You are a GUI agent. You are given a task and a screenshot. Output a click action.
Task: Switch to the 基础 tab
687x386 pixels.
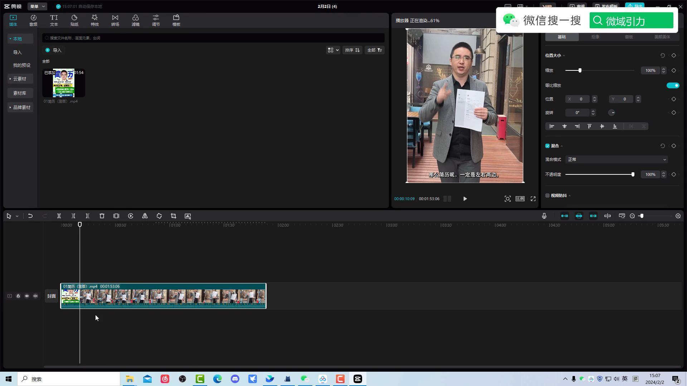click(x=562, y=37)
